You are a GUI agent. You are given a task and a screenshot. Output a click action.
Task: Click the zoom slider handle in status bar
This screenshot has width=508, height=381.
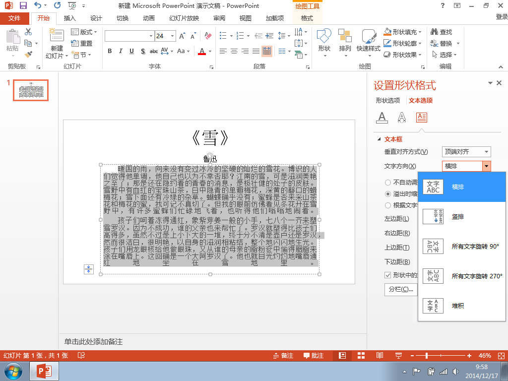(x=427, y=355)
